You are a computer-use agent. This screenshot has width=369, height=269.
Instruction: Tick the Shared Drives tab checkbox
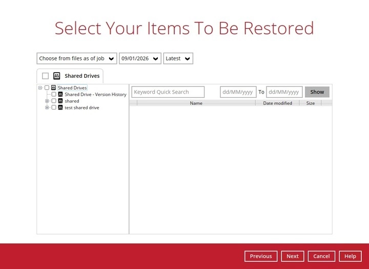(45, 76)
